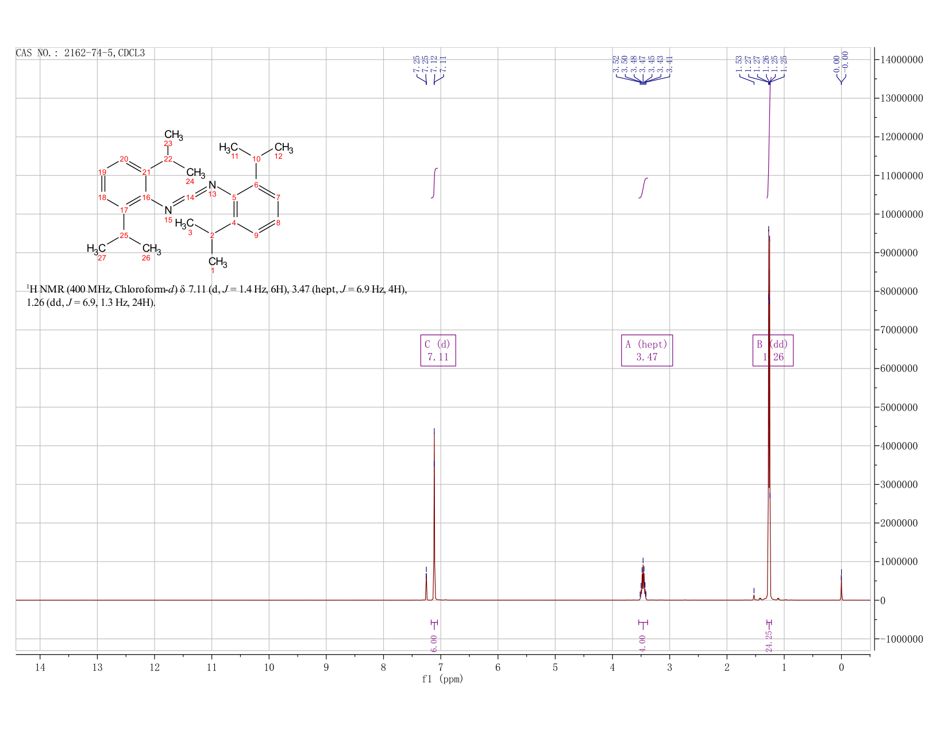This screenshot has width=948, height=733.
Task: Click the 14000000 intensity axis label
Action: tap(901, 59)
